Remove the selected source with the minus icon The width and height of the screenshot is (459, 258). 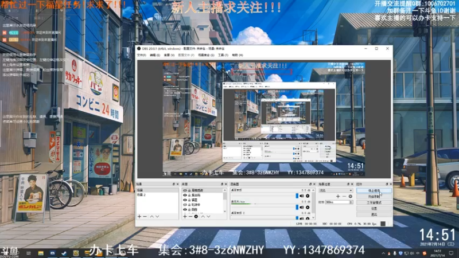coord(190,217)
